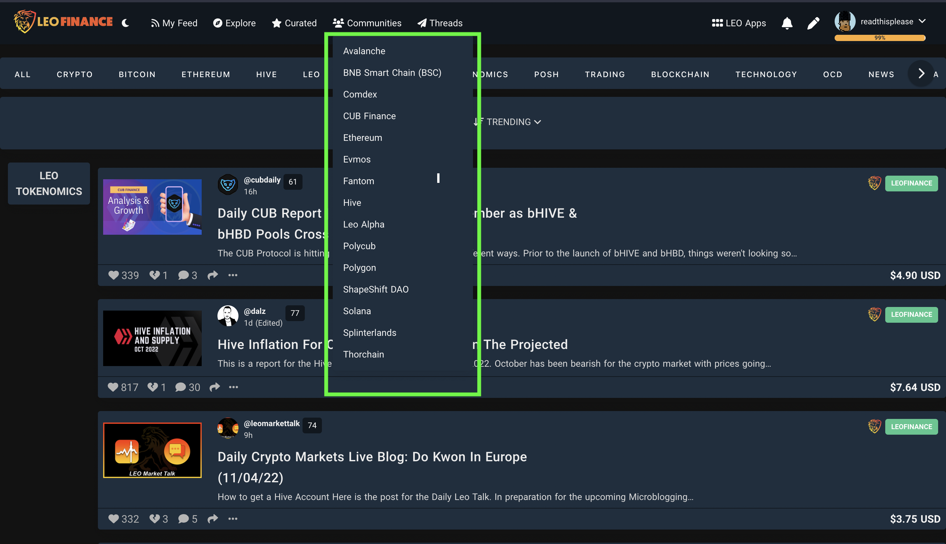
Task: Click the 99% voting power bar
Action: click(x=880, y=38)
